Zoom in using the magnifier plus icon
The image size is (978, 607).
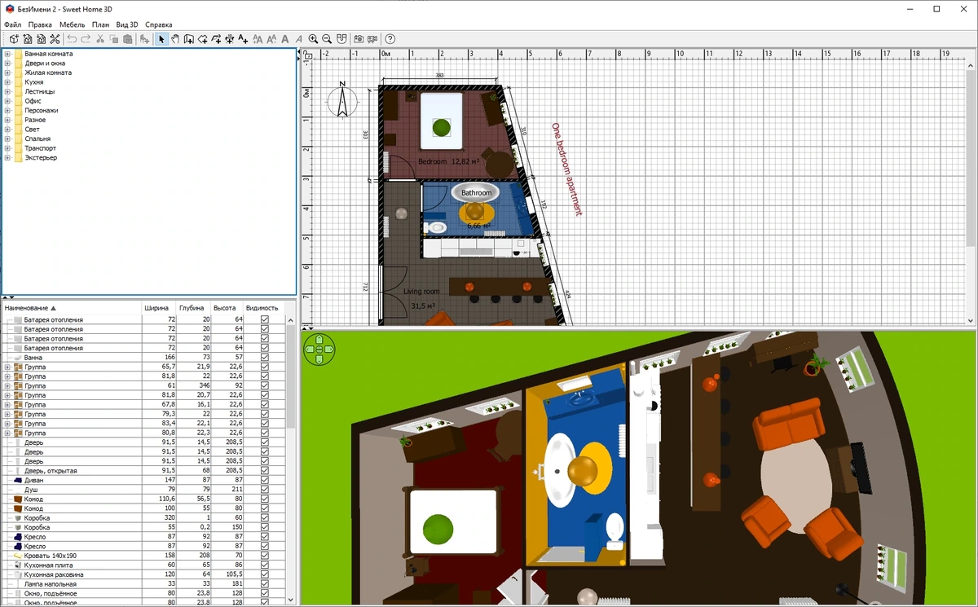[x=313, y=39]
